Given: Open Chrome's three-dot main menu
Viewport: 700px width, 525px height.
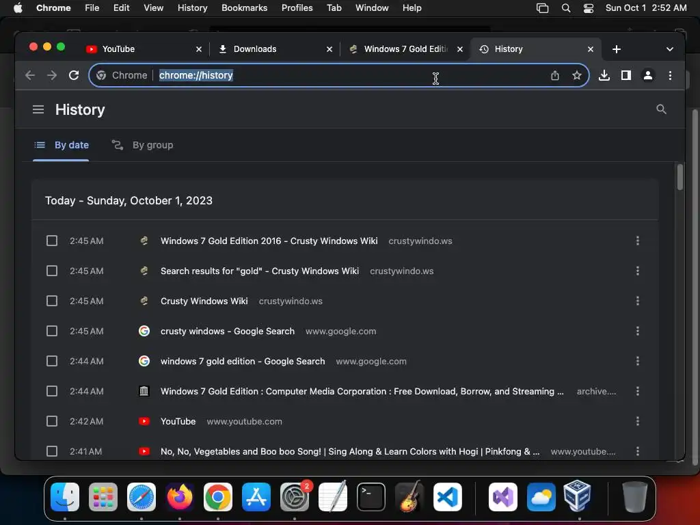Looking at the screenshot, I should (670, 75).
